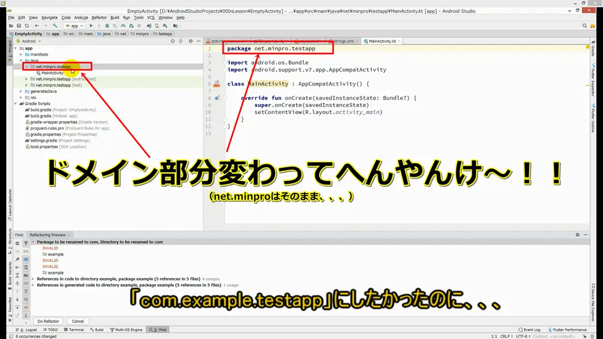Click the Search Everywhere magnifier icon

(x=585, y=26)
